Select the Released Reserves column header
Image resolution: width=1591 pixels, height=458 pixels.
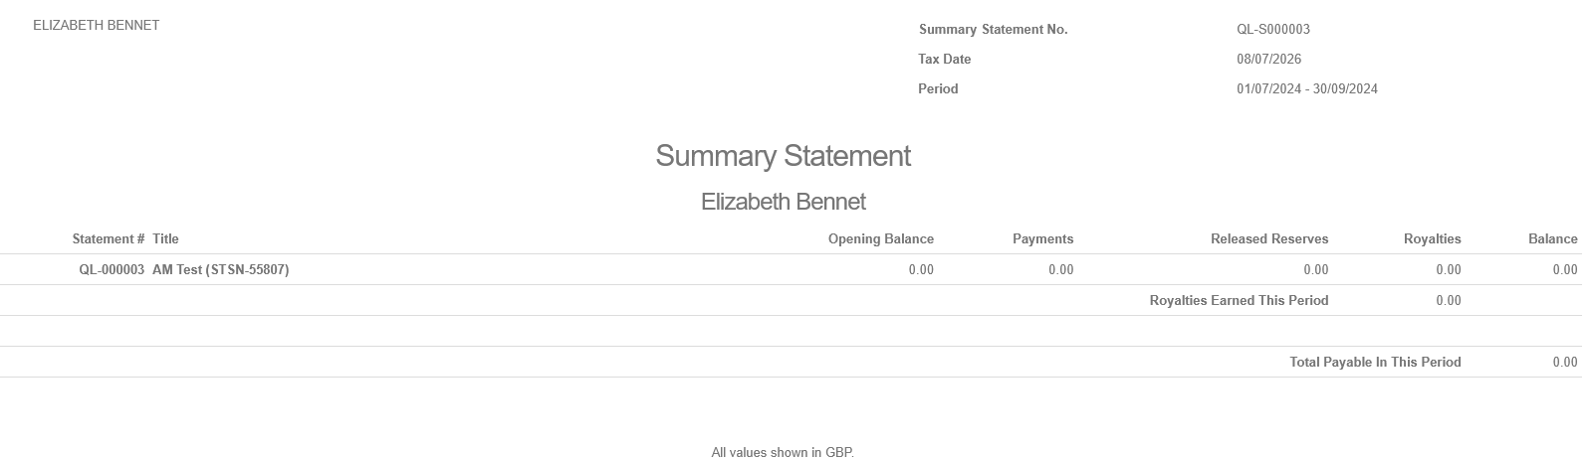(1269, 239)
